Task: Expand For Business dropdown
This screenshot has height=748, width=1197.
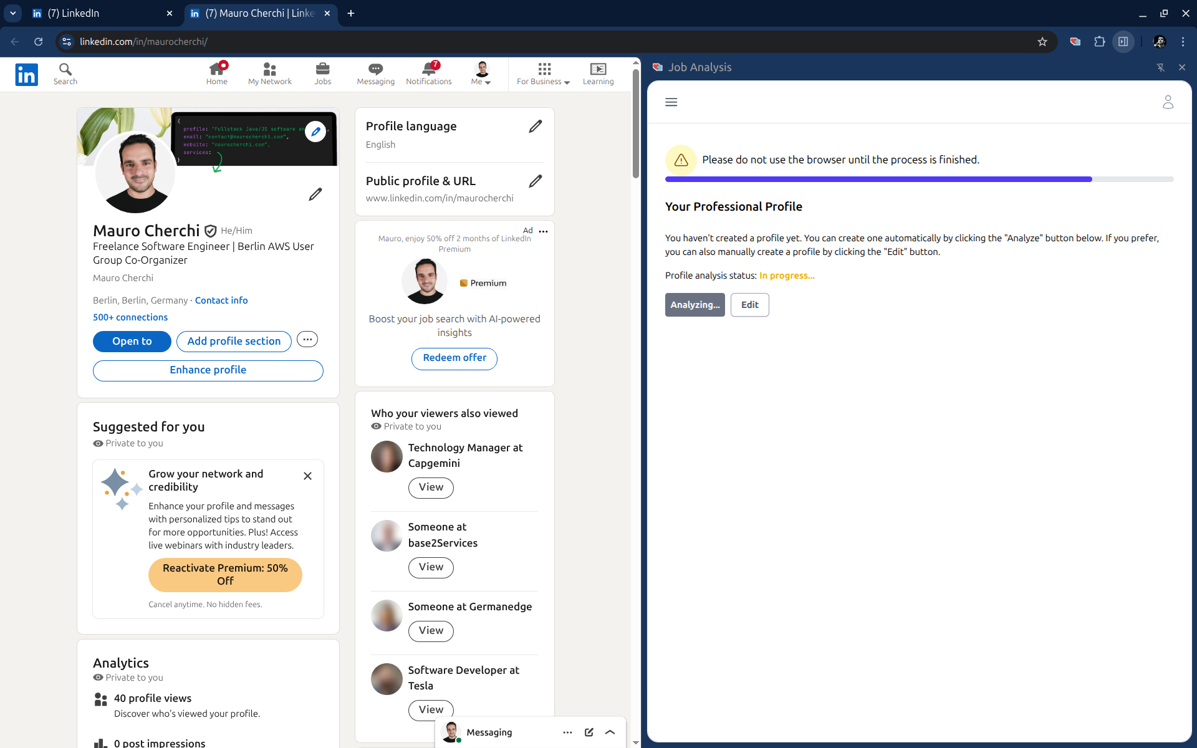Action: (x=543, y=74)
